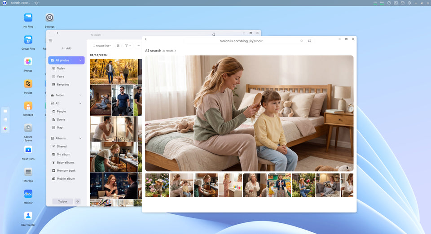431x234 pixels.
Task: Open the Group Files desktop icon
Action: (x=28, y=40)
